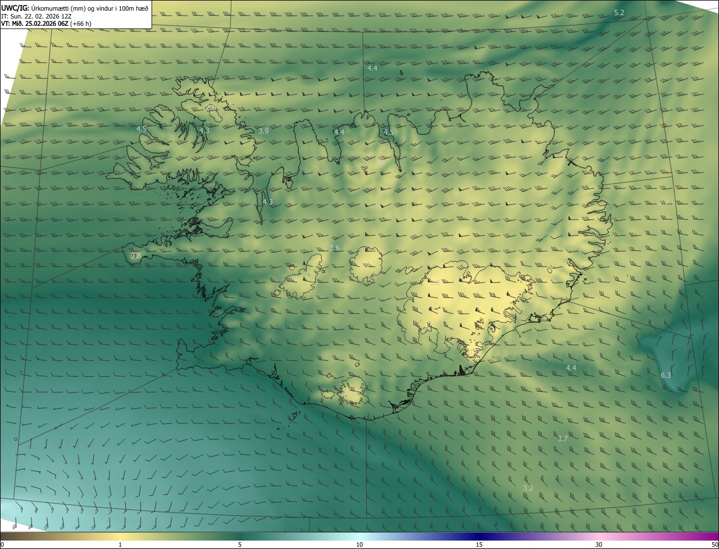Image resolution: width=719 pixels, height=549 pixels.
Task: Click the 0 tick label on color scale
Action: tap(2, 545)
